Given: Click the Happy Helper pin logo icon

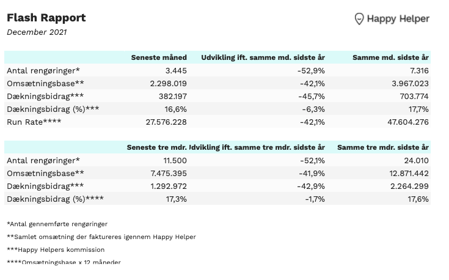Looking at the screenshot, I should (359, 19).
